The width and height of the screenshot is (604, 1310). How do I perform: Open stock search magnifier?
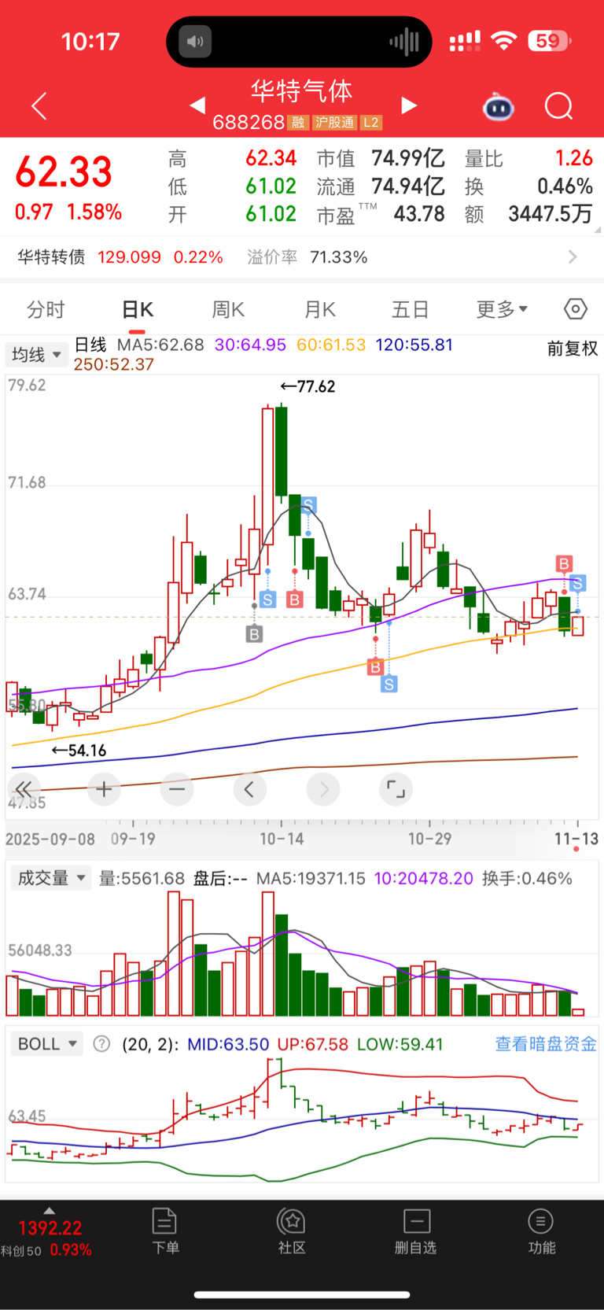(559, 105)
